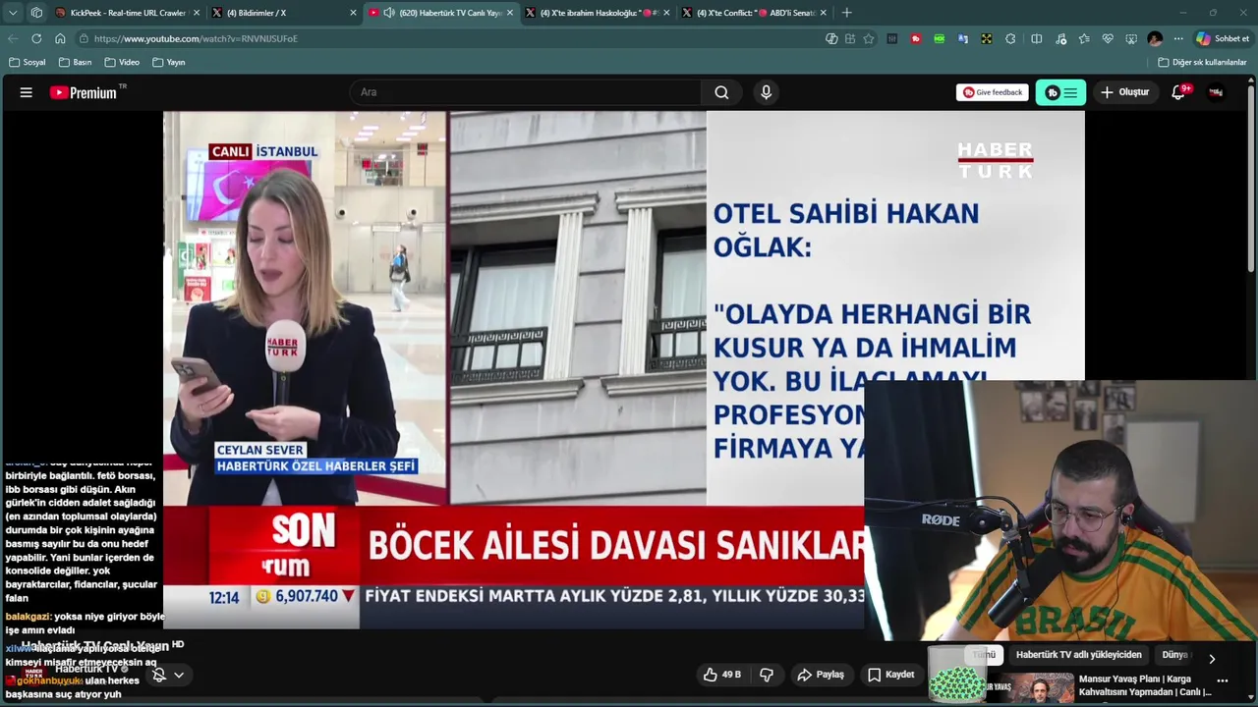Open workspaces icon next to tabs
The image size is (1258, 707).
point(36,13)
